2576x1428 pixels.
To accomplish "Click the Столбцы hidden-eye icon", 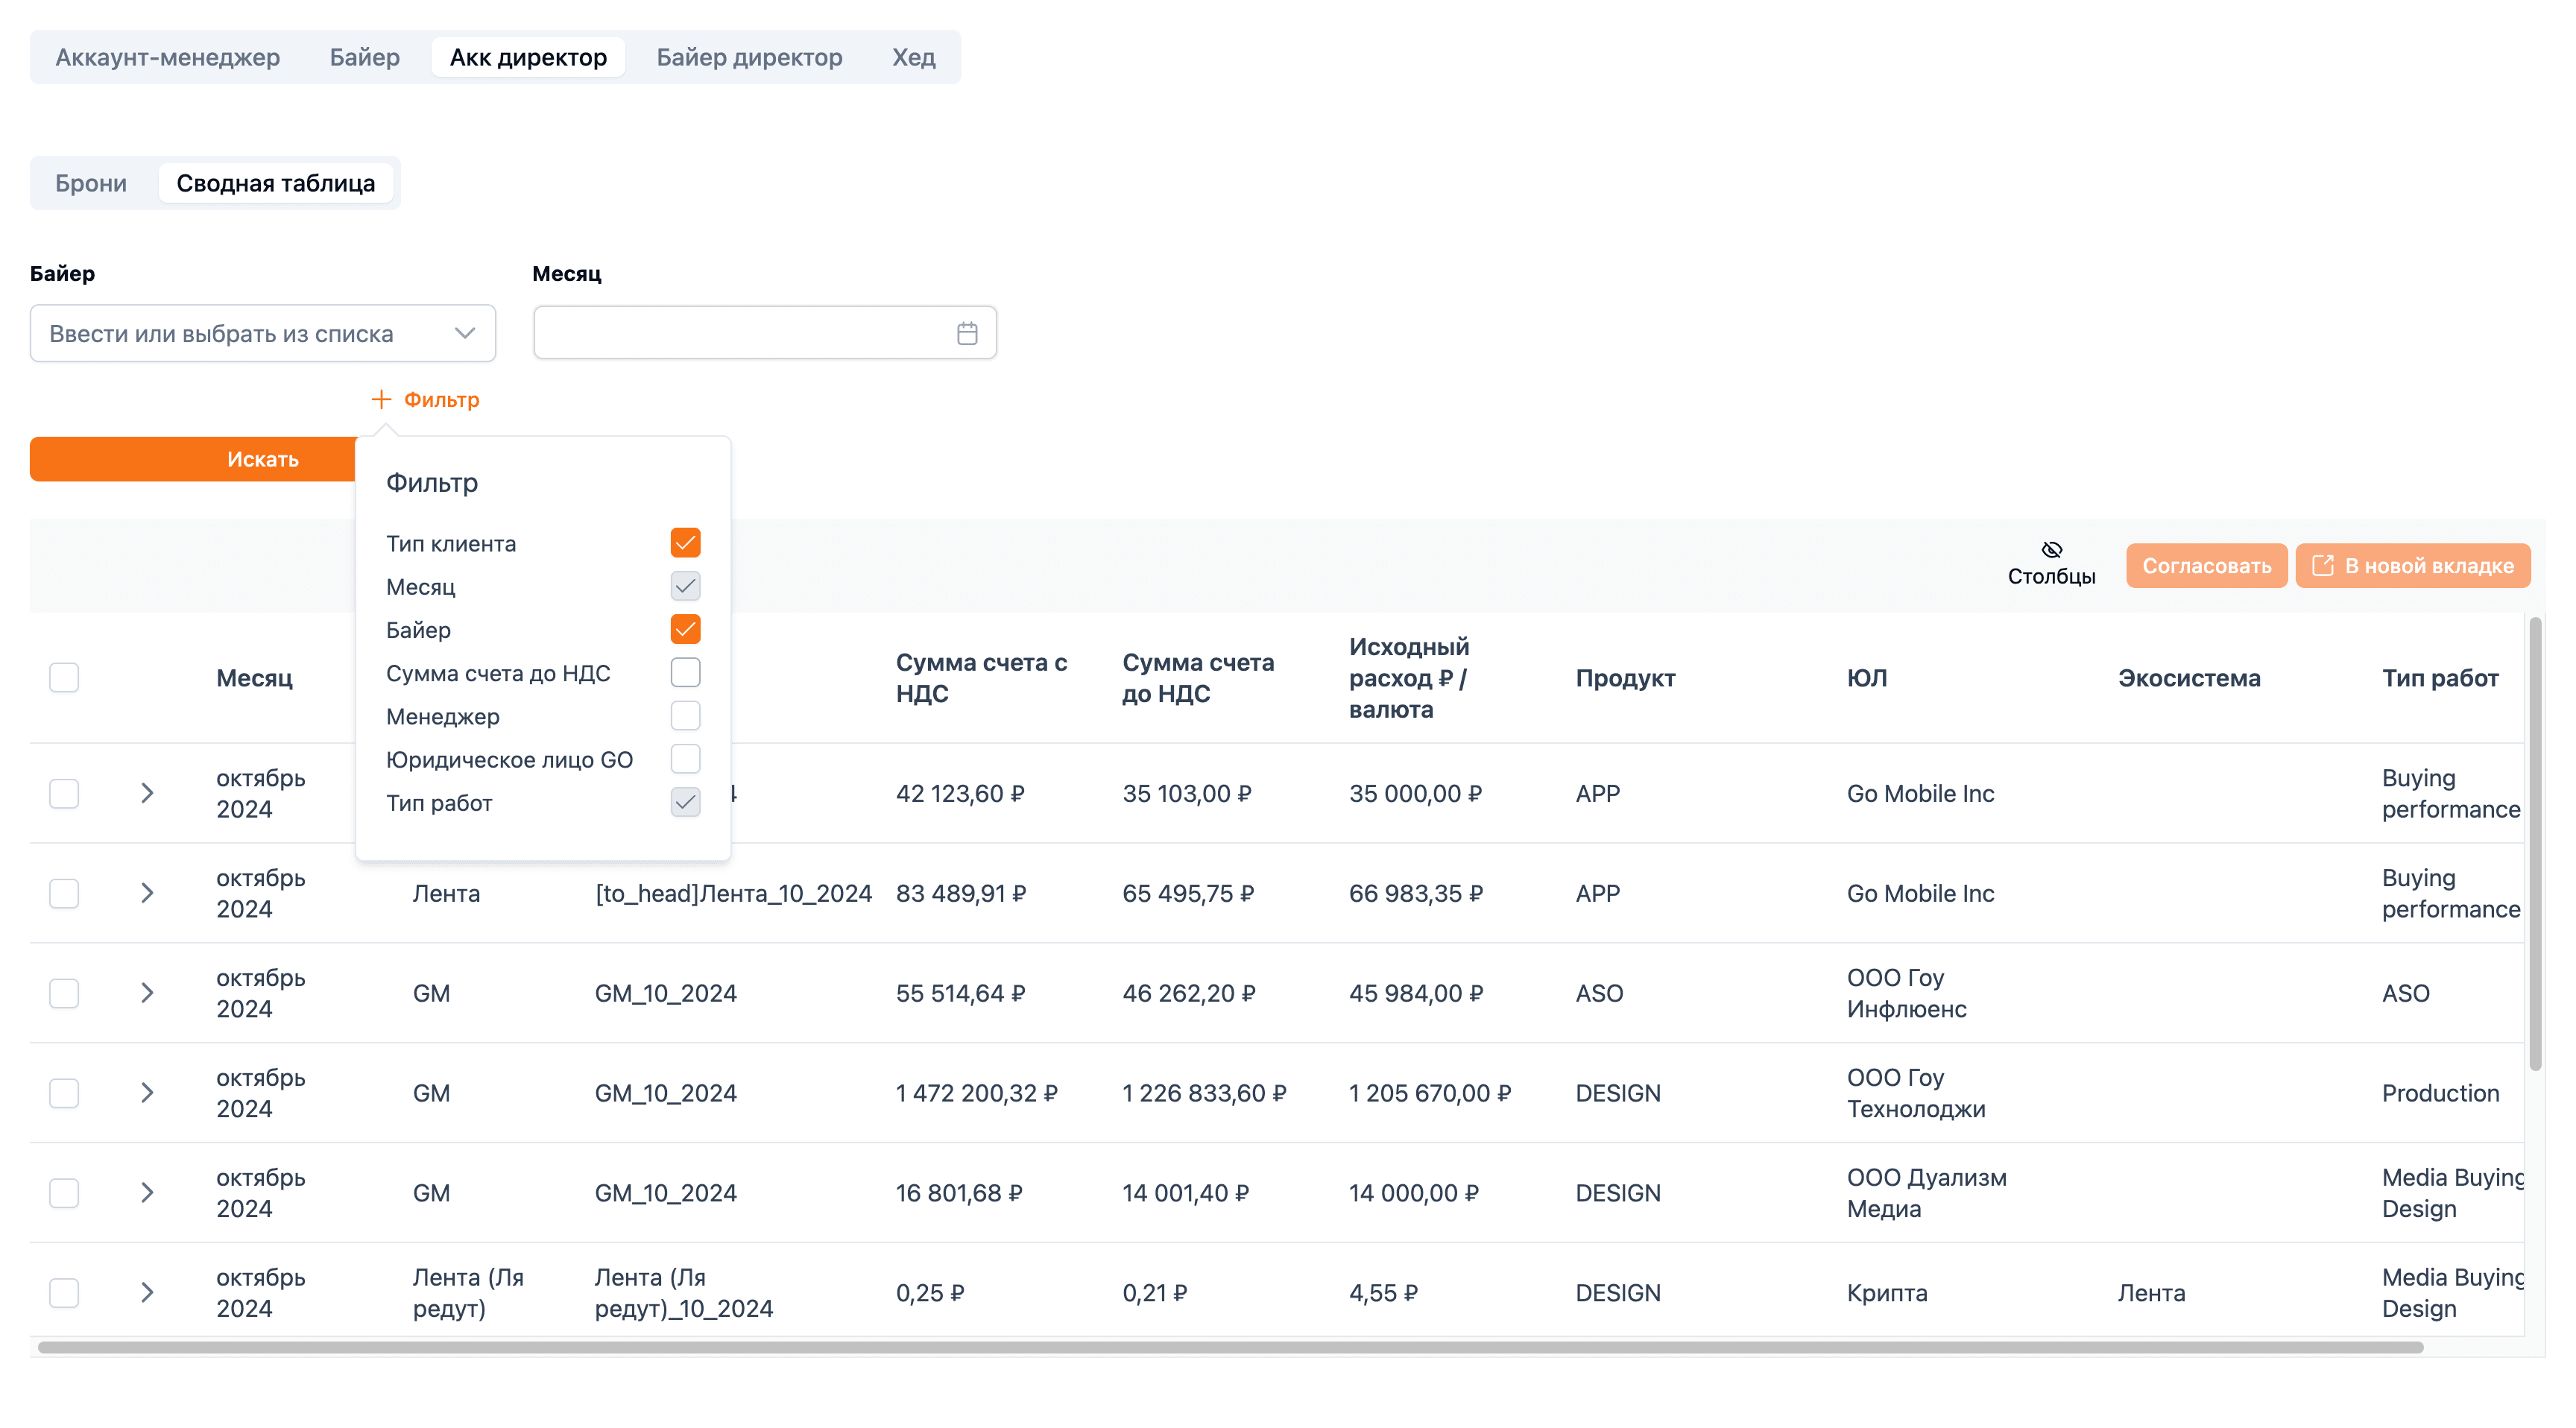I will [x=2051, y=549].
